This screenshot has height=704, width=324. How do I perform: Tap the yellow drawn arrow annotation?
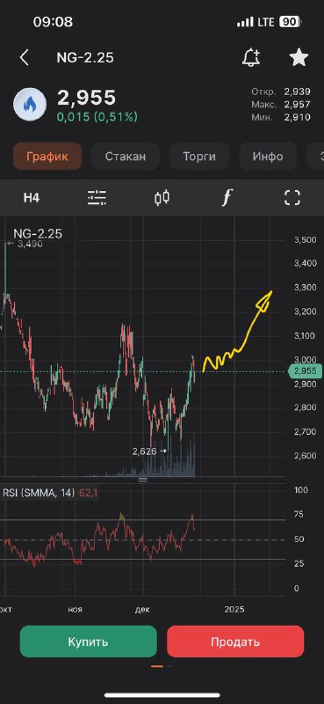pyautogui.click(x=237, y=333)
